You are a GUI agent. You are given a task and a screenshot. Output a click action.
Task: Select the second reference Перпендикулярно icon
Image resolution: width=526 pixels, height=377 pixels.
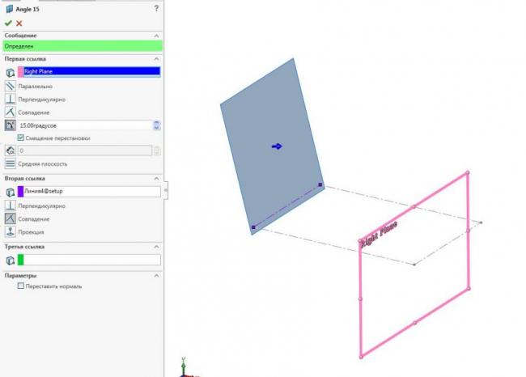pyautogui.click(x=11, y=205)
